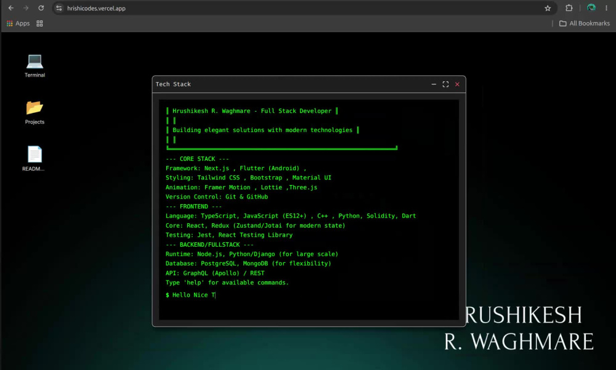The image size is (616, 370).
Task: Open the browser extensions menu
Action: coord(569,8)
